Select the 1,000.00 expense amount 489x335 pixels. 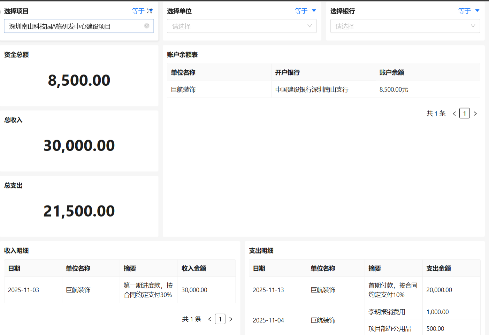tap(451, 312)
